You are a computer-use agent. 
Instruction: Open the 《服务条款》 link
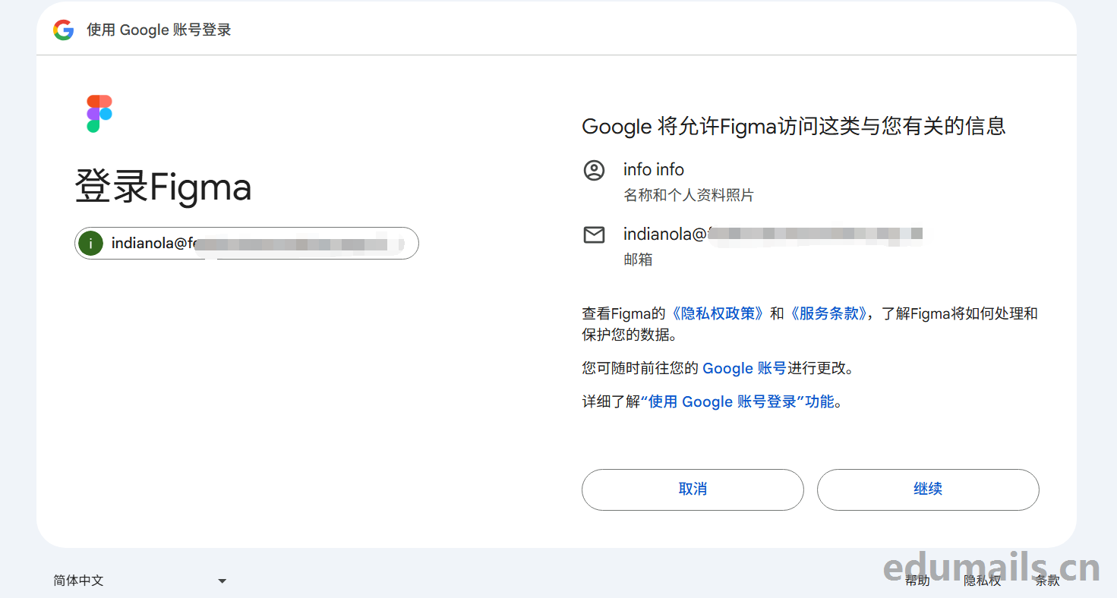point(826,313)
